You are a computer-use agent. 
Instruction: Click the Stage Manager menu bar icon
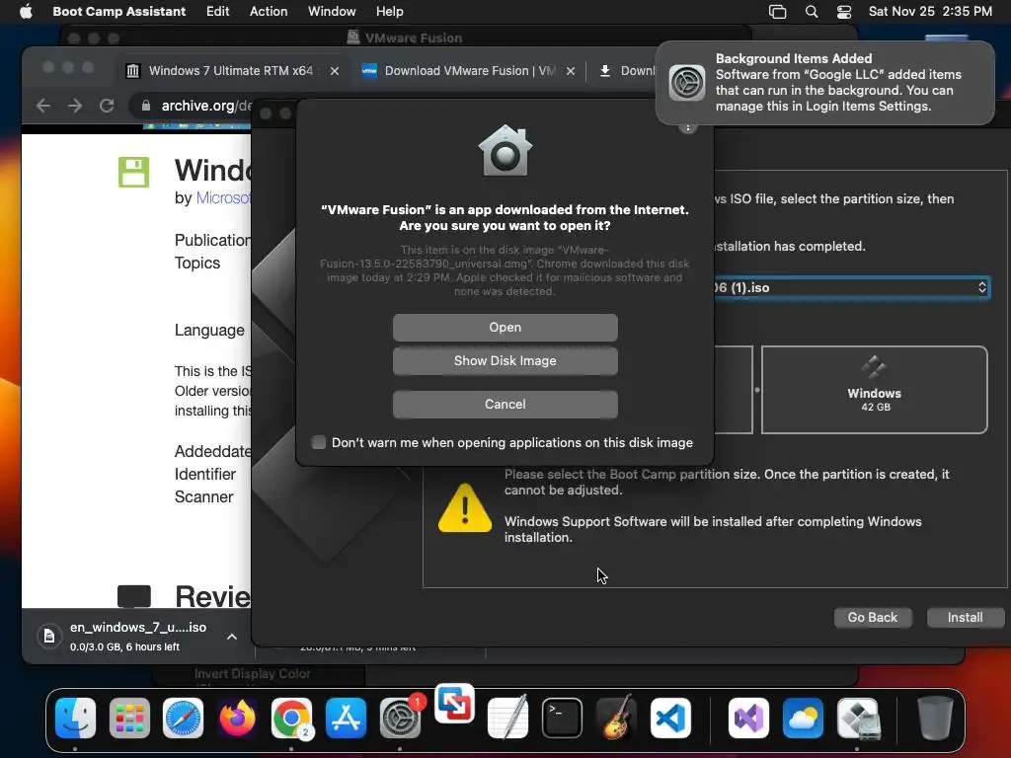pyautogui.click(x=778, y=11)
